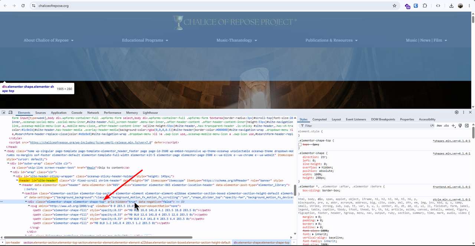Image resolution: width=475 pixels, height=246 pixels.
Task: Expand the margin property shorthand
Action: point(316,217)
